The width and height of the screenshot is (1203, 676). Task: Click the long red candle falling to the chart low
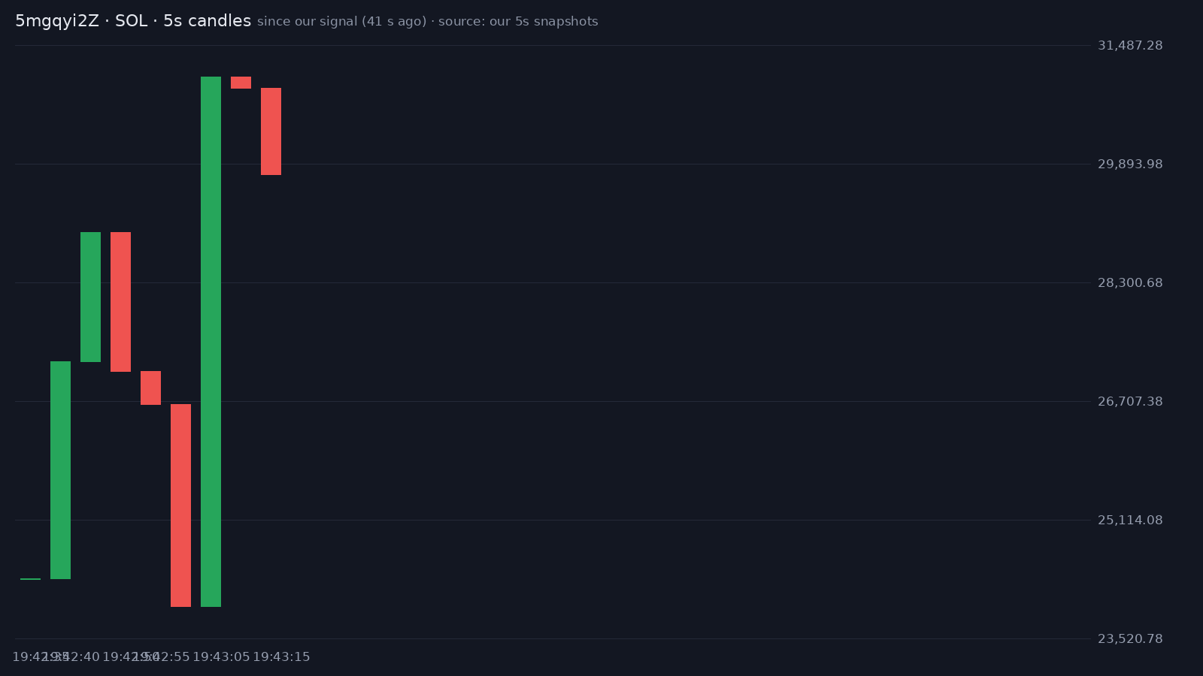pyautogui.click(x=180, y=505)
